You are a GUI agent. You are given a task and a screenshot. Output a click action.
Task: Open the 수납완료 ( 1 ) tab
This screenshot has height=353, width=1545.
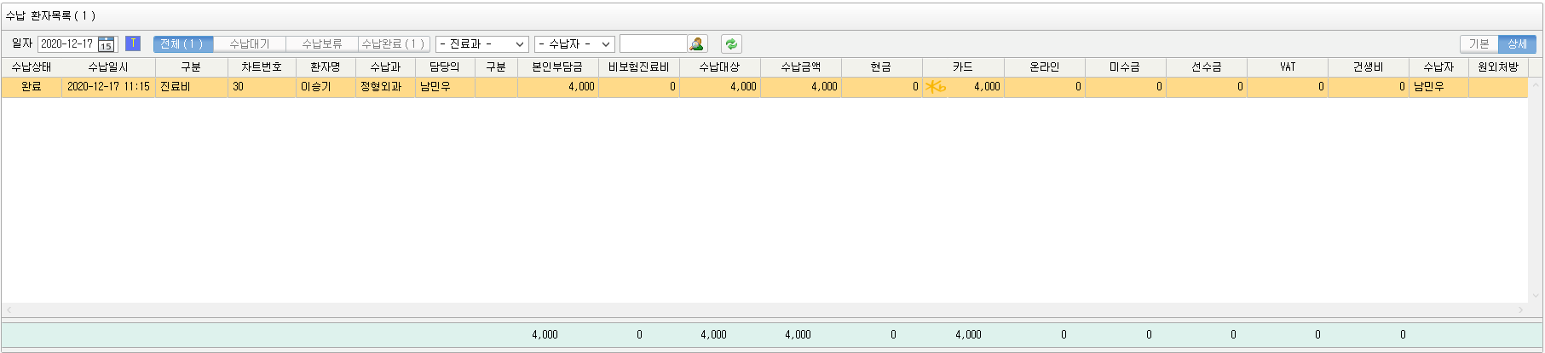(x=393, y=44)
